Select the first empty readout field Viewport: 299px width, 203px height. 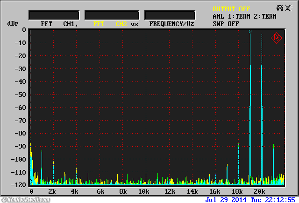tap(53, 15)
